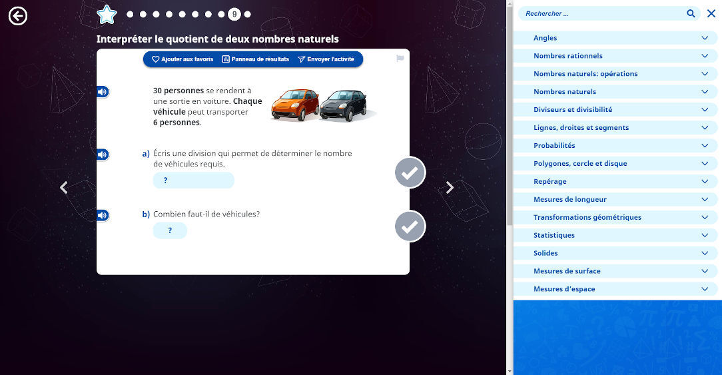Click the search magnifier icon

click(691, 13)
